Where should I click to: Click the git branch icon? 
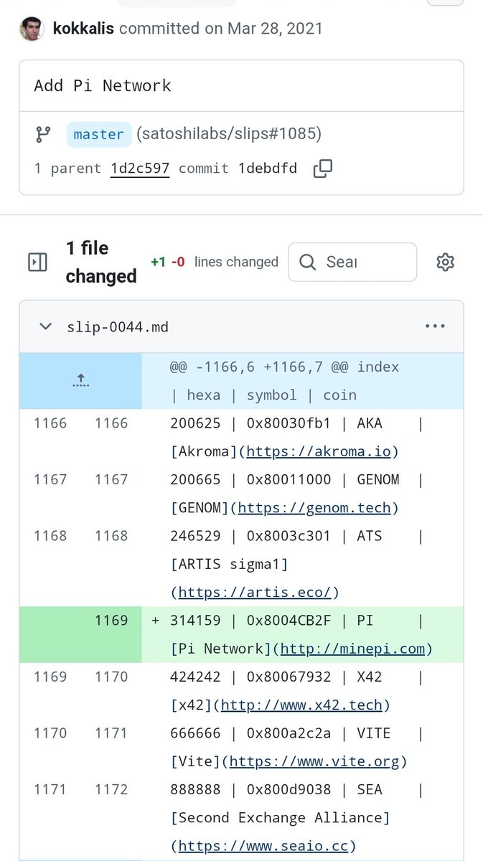click(43, 134)
